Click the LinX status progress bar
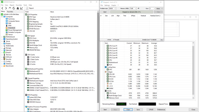The image size is (199, 112). coord(132,12)
